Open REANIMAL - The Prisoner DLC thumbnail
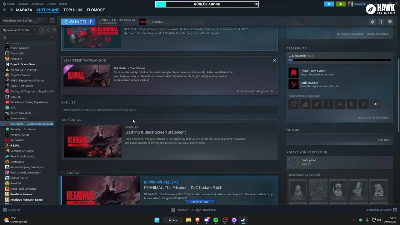The width and height of the screenshot is (400, 225). click(87, 76)
